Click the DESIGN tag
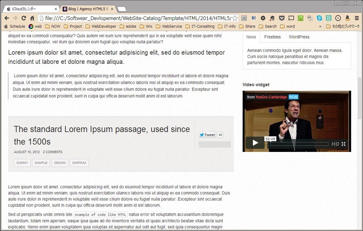This screenshot has width=363, height=231. [x=60, y=163]
